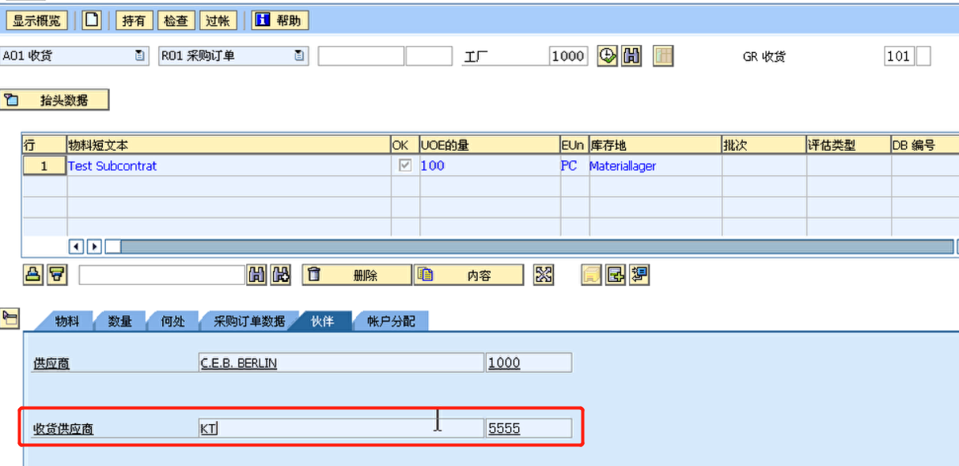Click the 删除 delete button
The image size is (959, 466).
[358, 275]
